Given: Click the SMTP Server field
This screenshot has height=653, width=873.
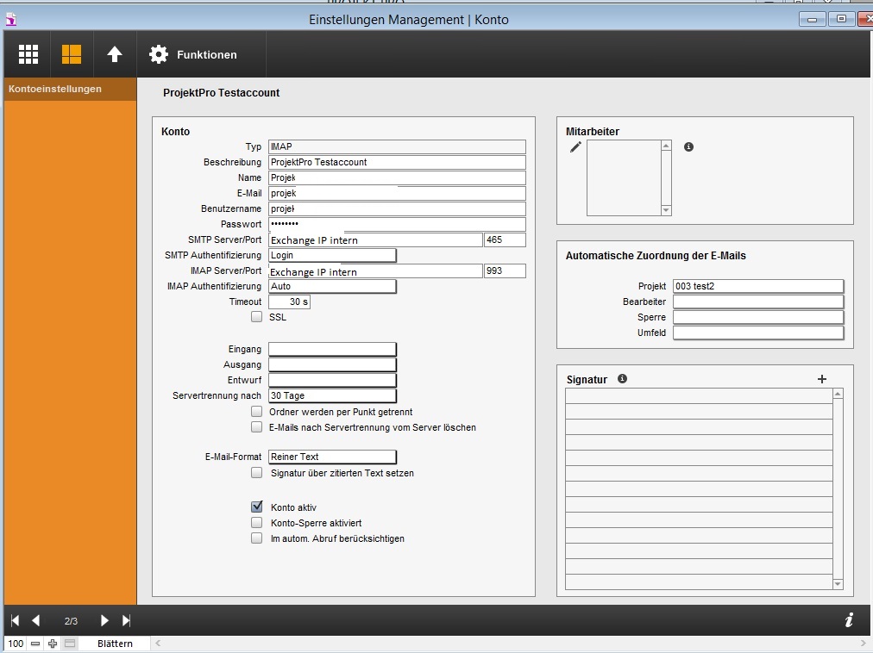Looking at the screenshot, I should (x=375, y=239).
